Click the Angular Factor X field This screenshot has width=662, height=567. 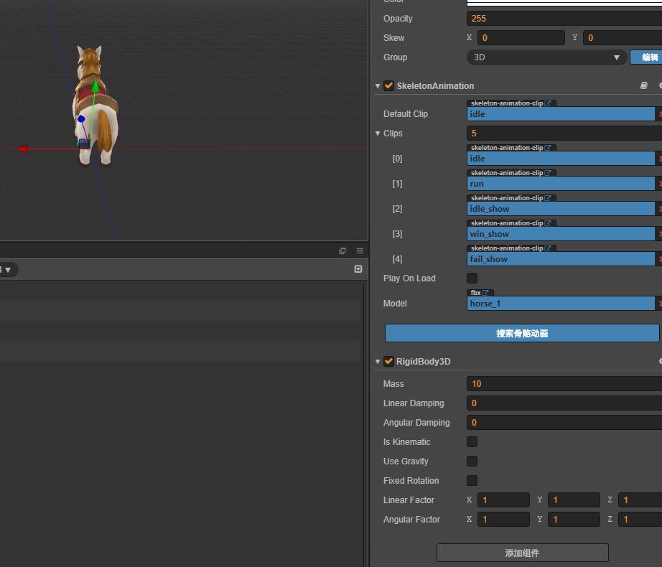(x=503, y=520)
